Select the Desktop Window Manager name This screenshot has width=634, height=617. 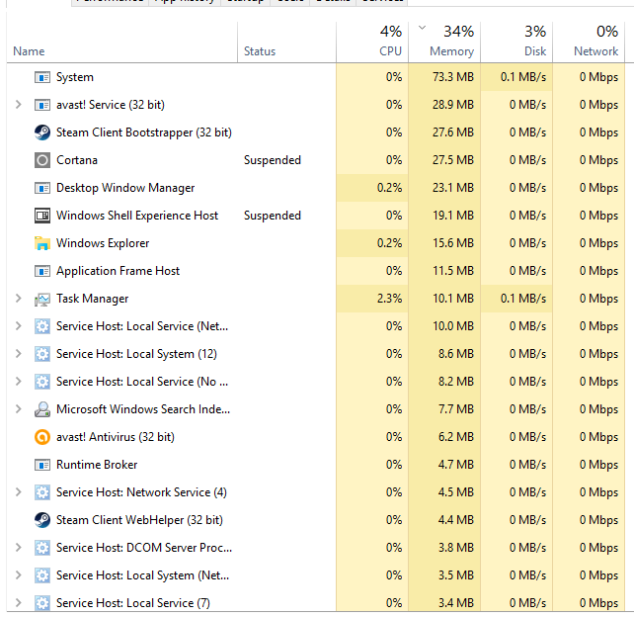coord(125,188)
